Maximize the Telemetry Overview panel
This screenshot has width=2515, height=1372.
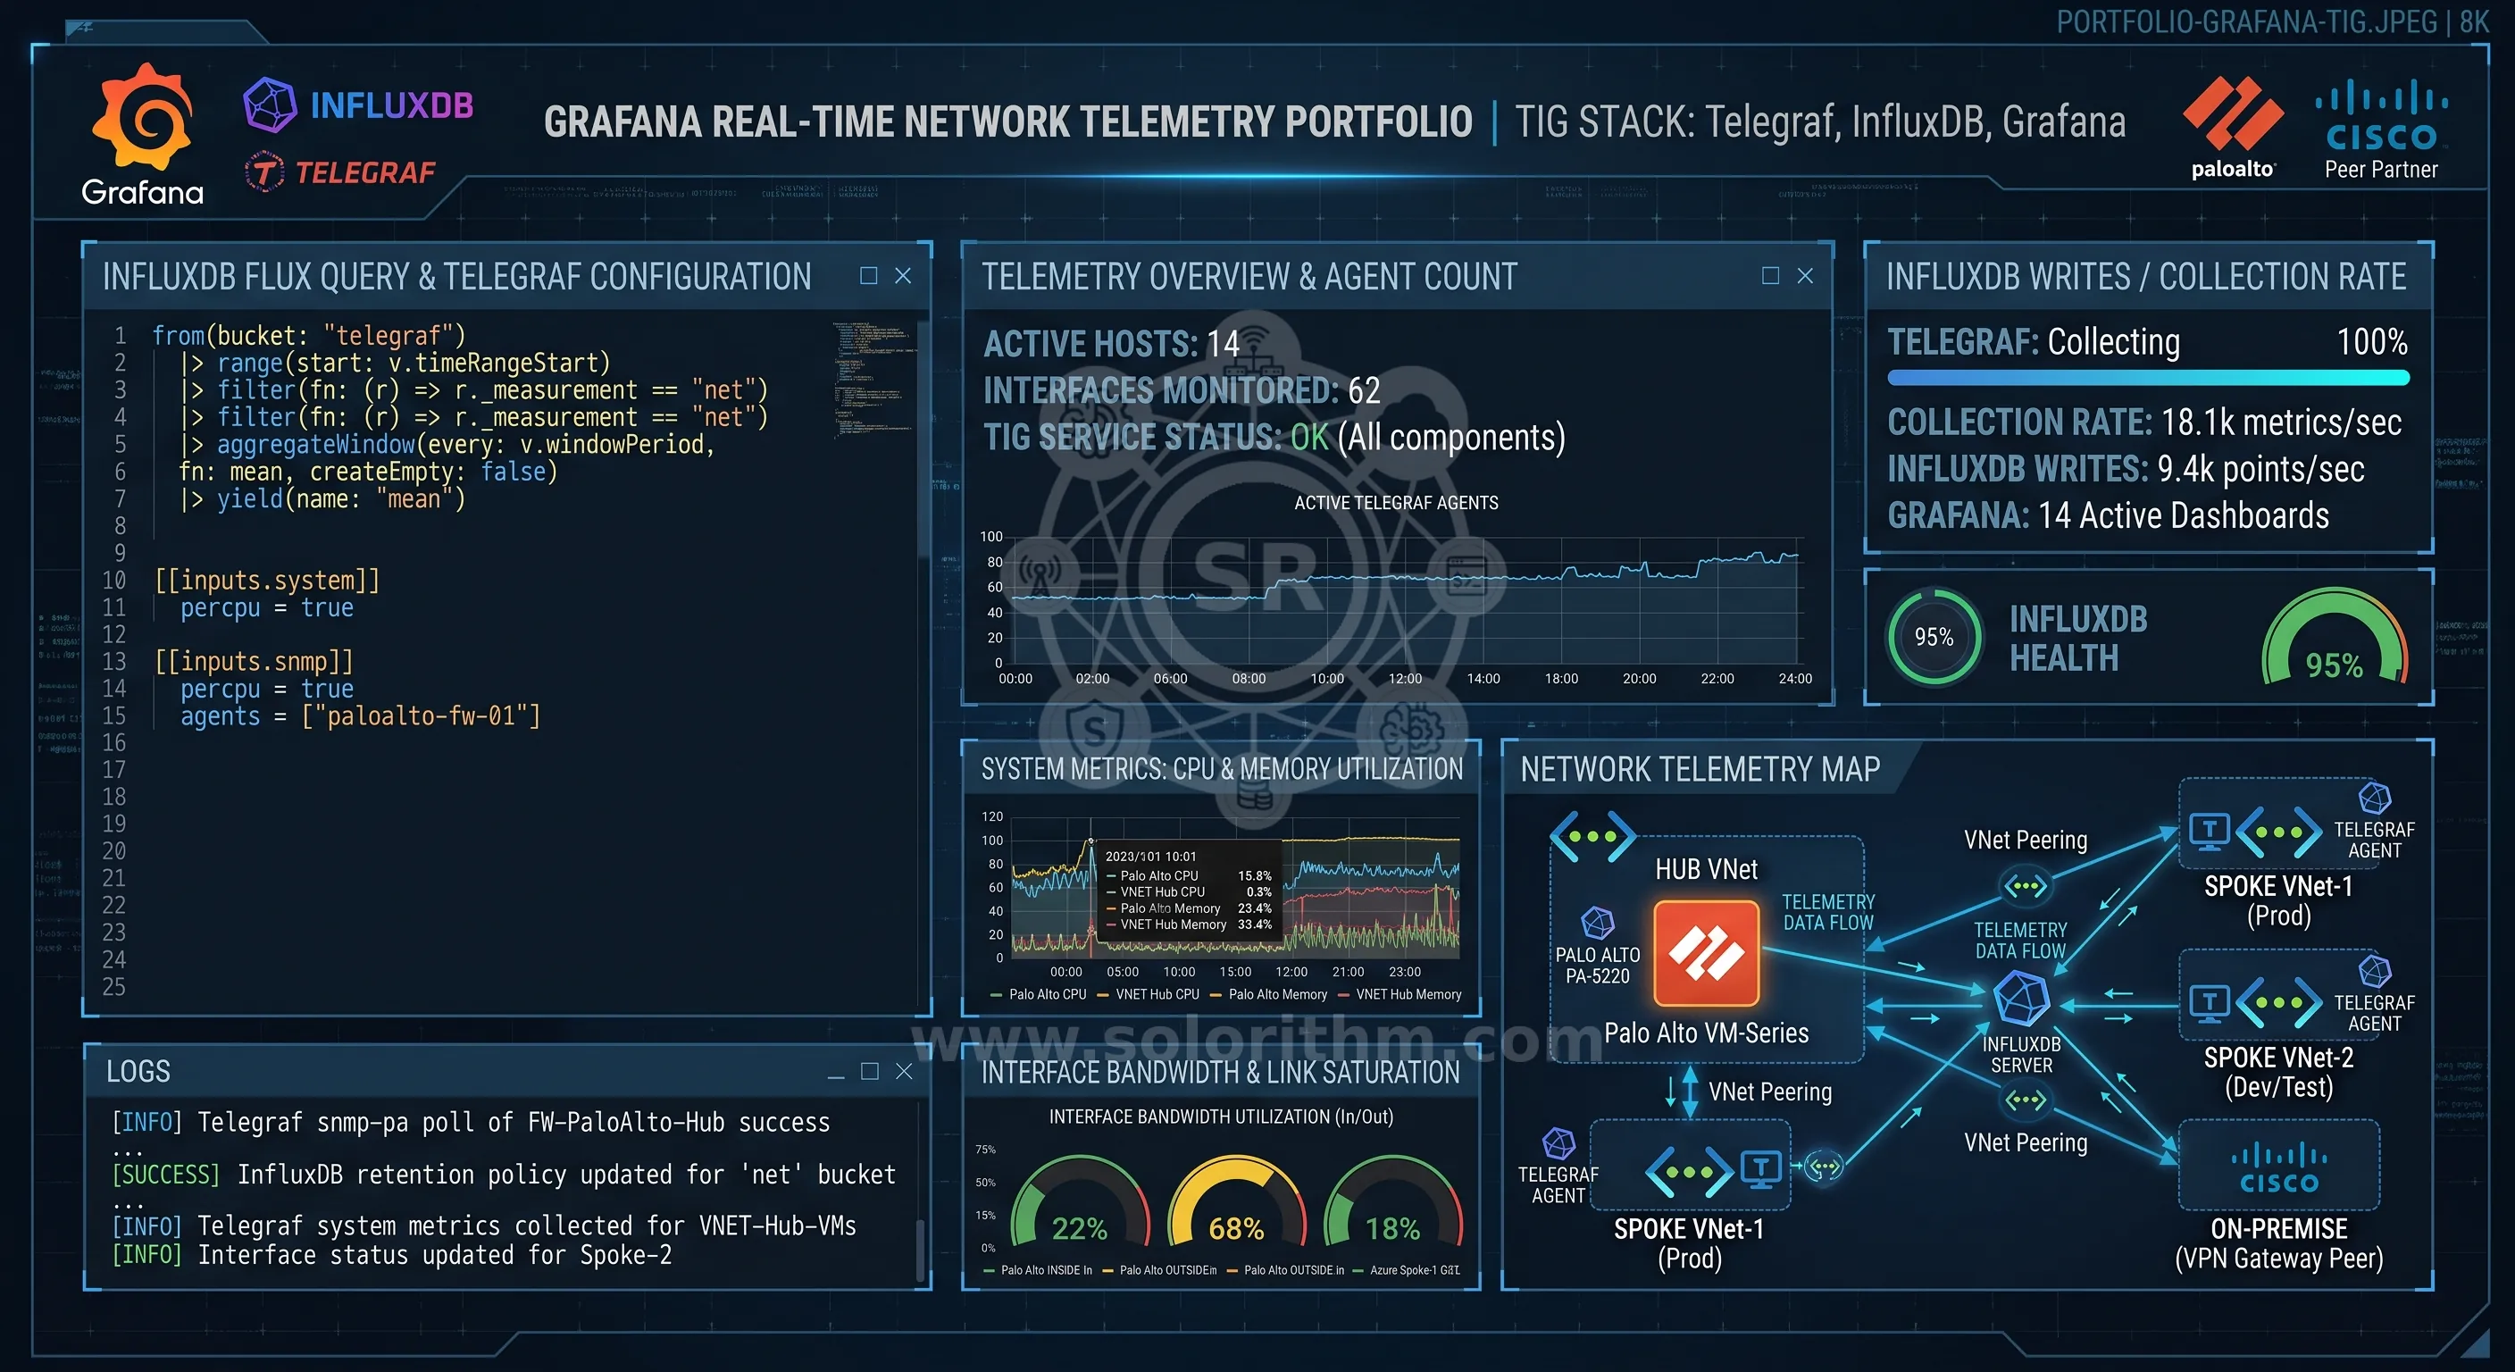tap(1770, 275)
